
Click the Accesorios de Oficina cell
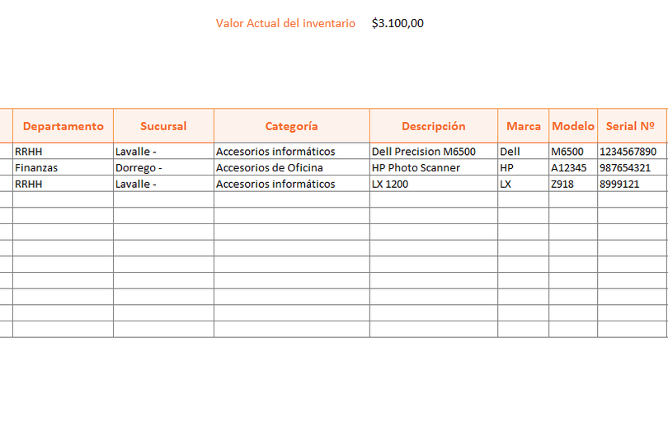292,167
